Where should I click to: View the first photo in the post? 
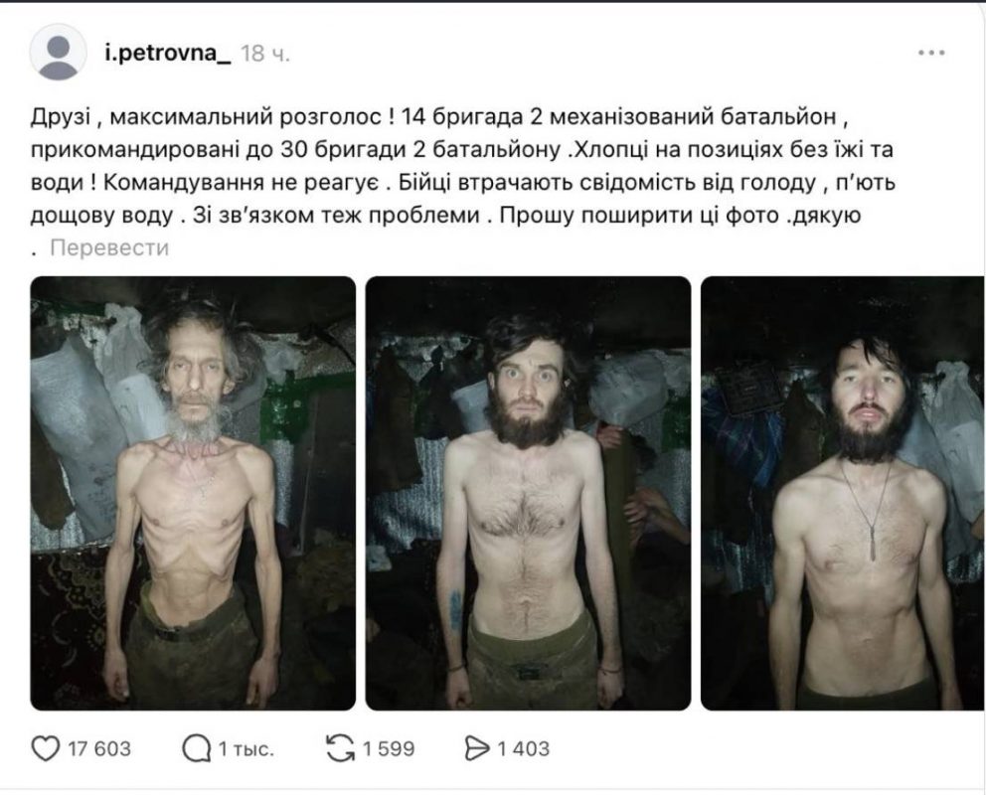point(193,493)
